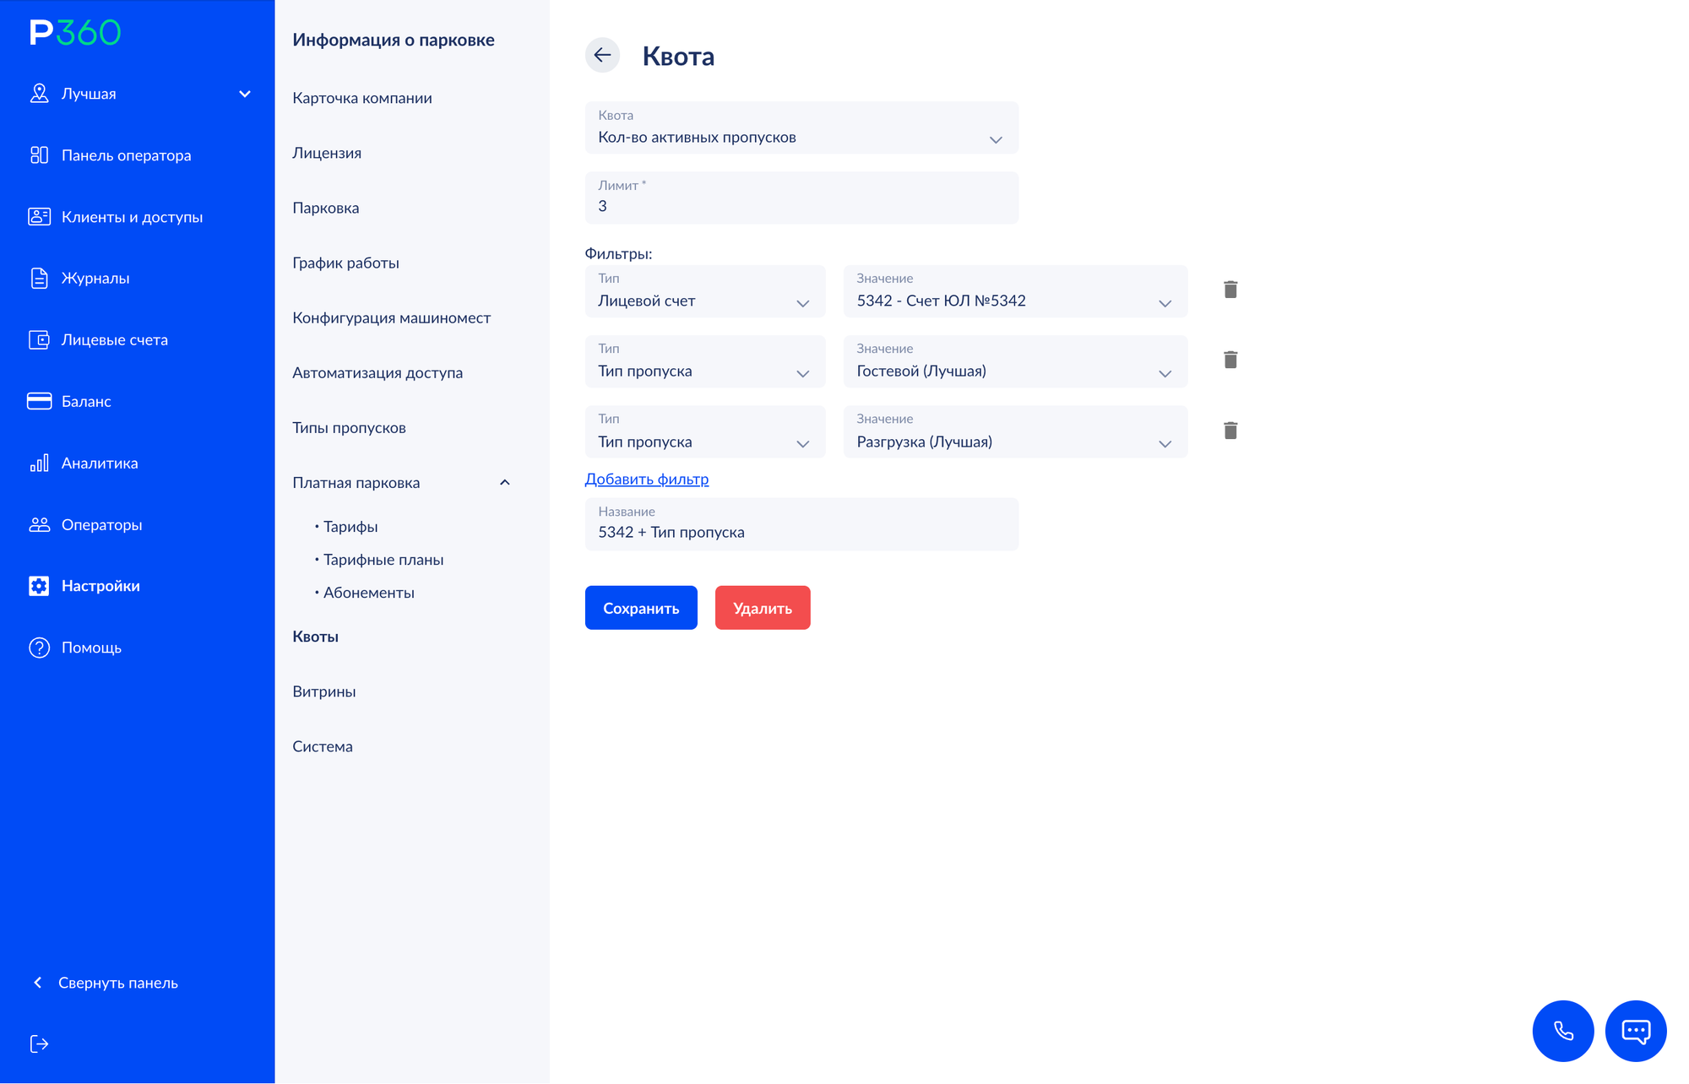Open the phone call support button
1689x1084 pixels.
coord(1563,1031)
